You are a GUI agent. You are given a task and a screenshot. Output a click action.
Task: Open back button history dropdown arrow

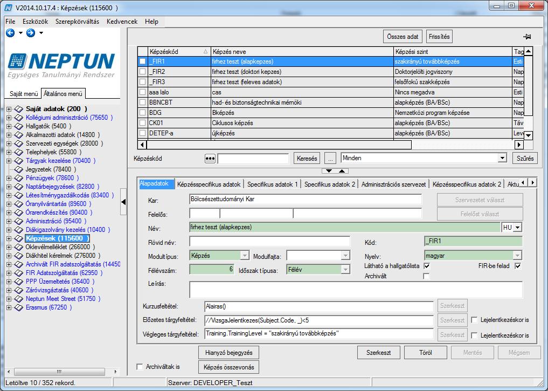click(20, 33)
